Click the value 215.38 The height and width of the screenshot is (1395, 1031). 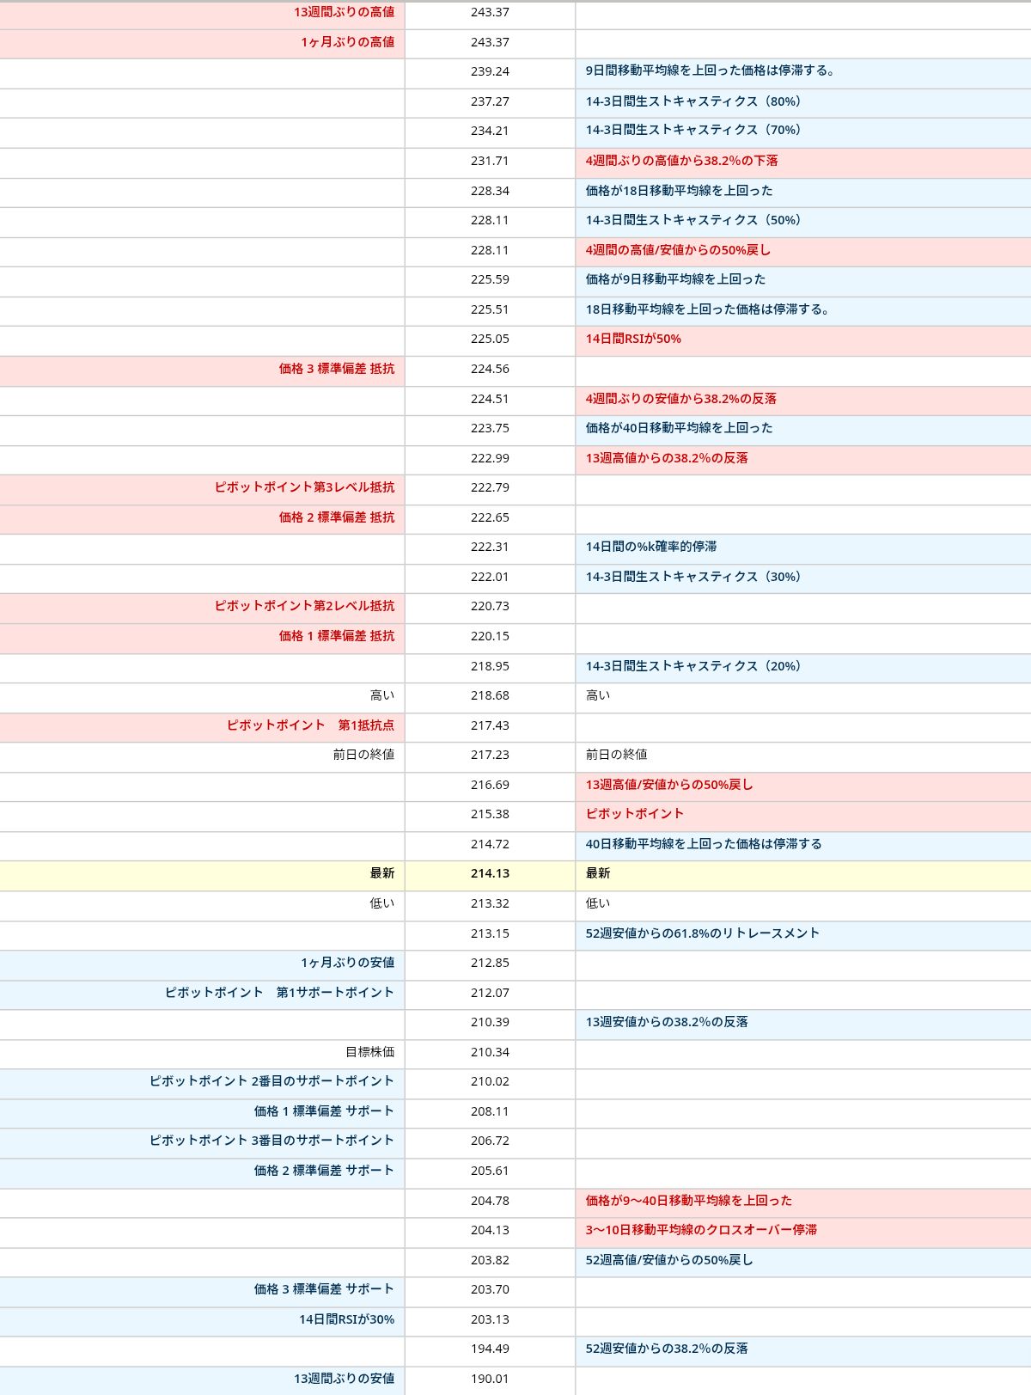click(490, 814)
